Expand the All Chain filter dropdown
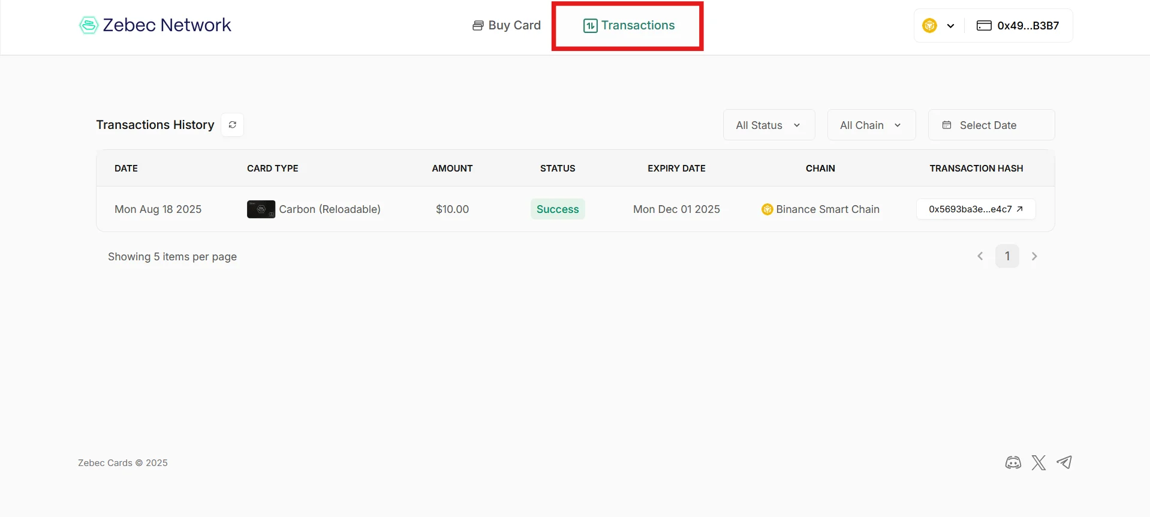1150x517 pixels. (871, 125)
